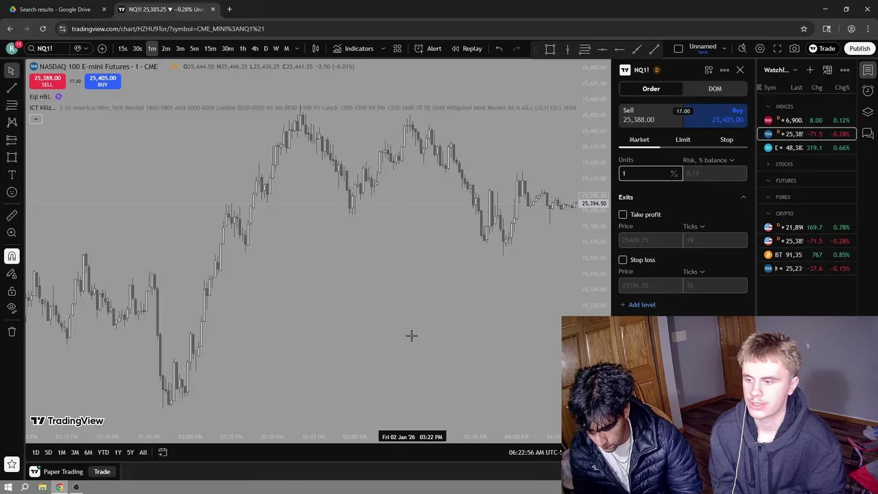The width and height of the screenshot is (878, 494).
Task: Open the Risk, % balance dropdown
Action: point(709,161)
